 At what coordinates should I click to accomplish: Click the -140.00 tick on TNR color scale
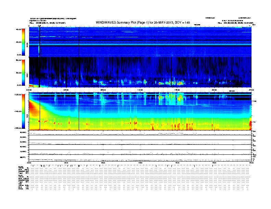coord(18,111)
